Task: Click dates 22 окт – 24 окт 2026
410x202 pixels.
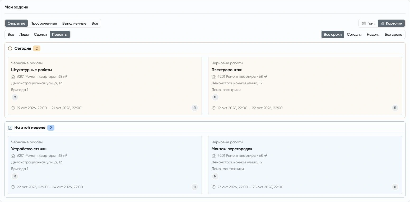Action: point(50,187)
